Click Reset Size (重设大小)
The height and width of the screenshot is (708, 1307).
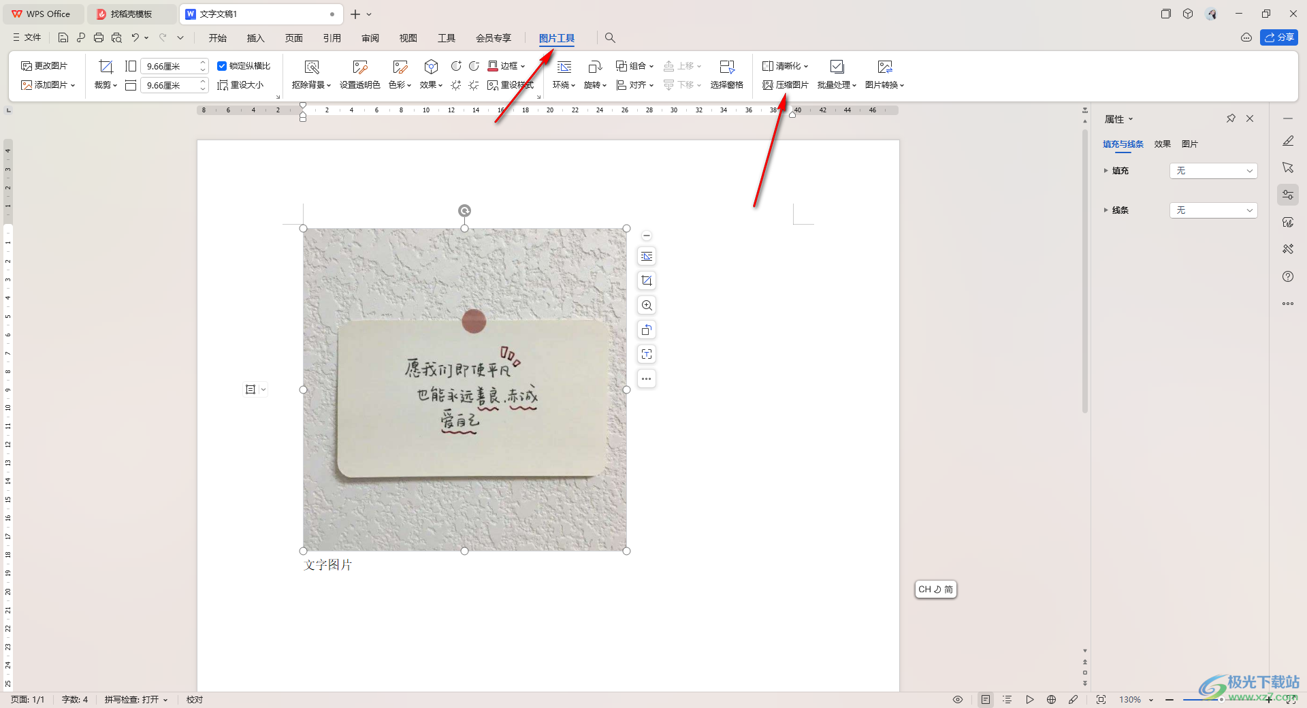point(240,85)
